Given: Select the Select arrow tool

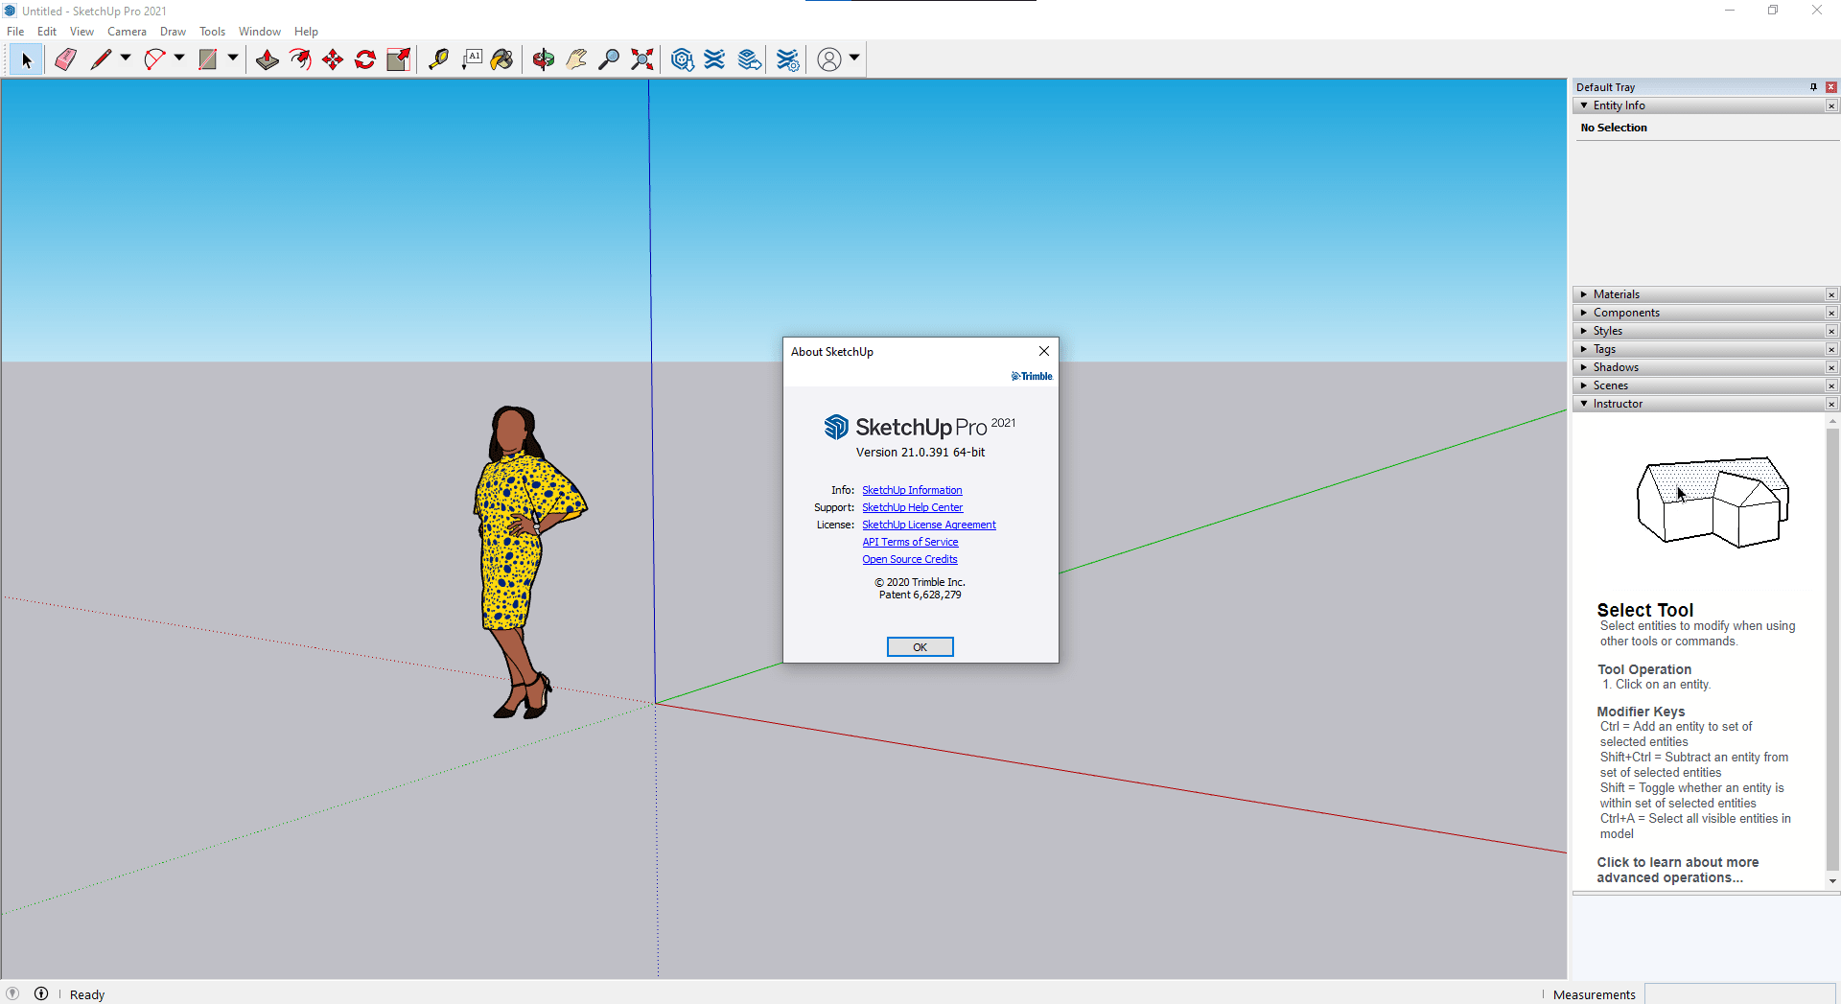Looking at the screenshot, I should pos(26,59).
